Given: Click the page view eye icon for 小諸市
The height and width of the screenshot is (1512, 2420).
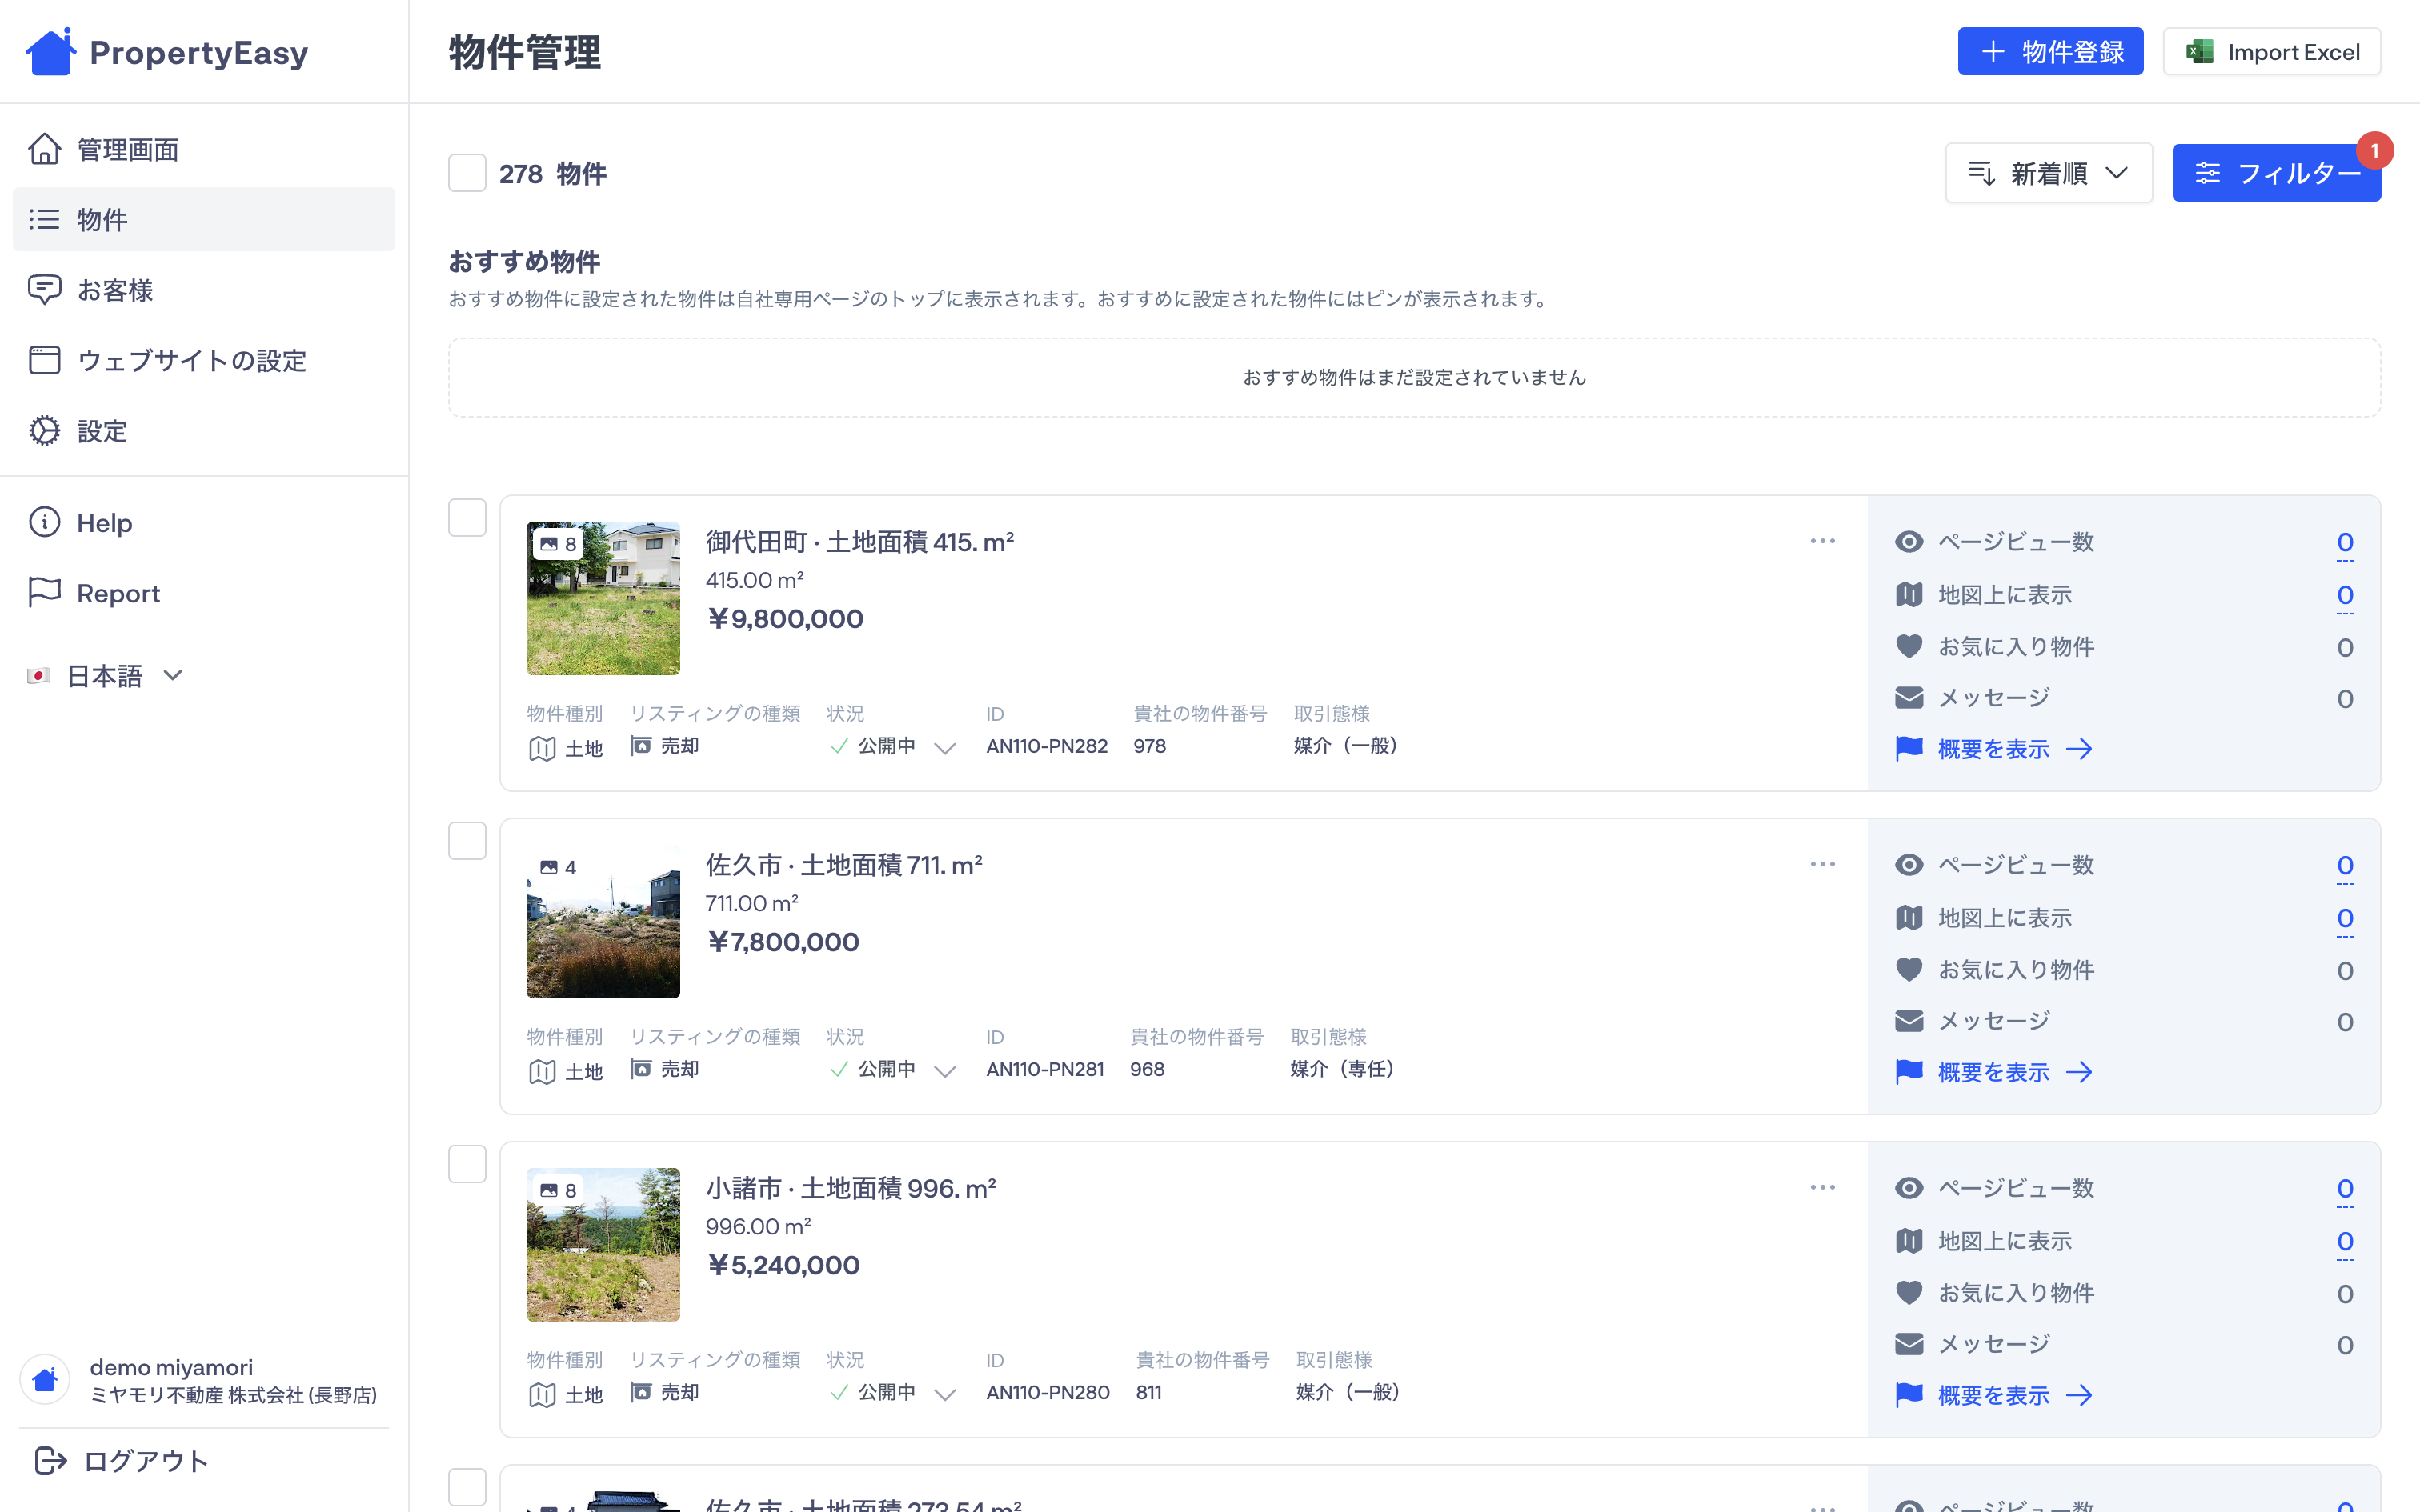Looking at the screenshot, I should point(1909,1188).
